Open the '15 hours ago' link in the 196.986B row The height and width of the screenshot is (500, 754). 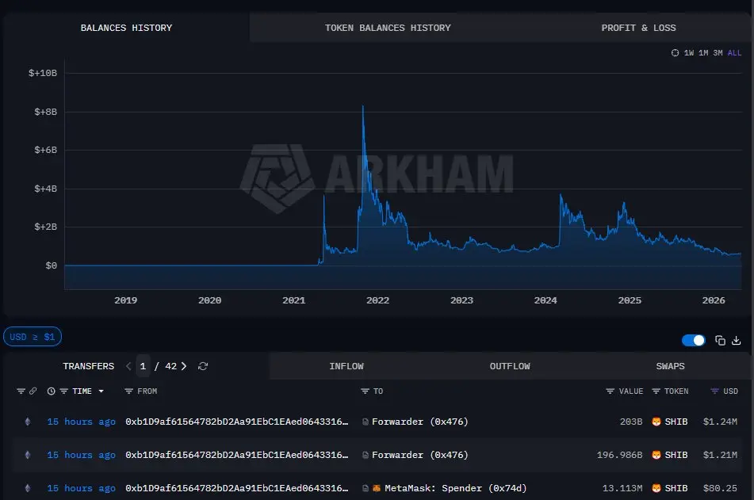tap(81, 455)
